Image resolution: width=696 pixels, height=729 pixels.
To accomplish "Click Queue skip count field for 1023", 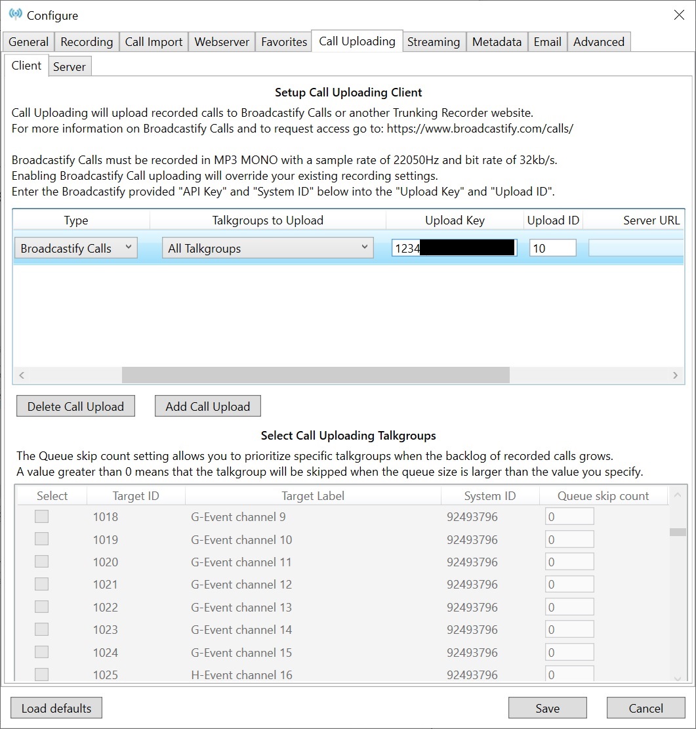I will (x=569, y=629).
